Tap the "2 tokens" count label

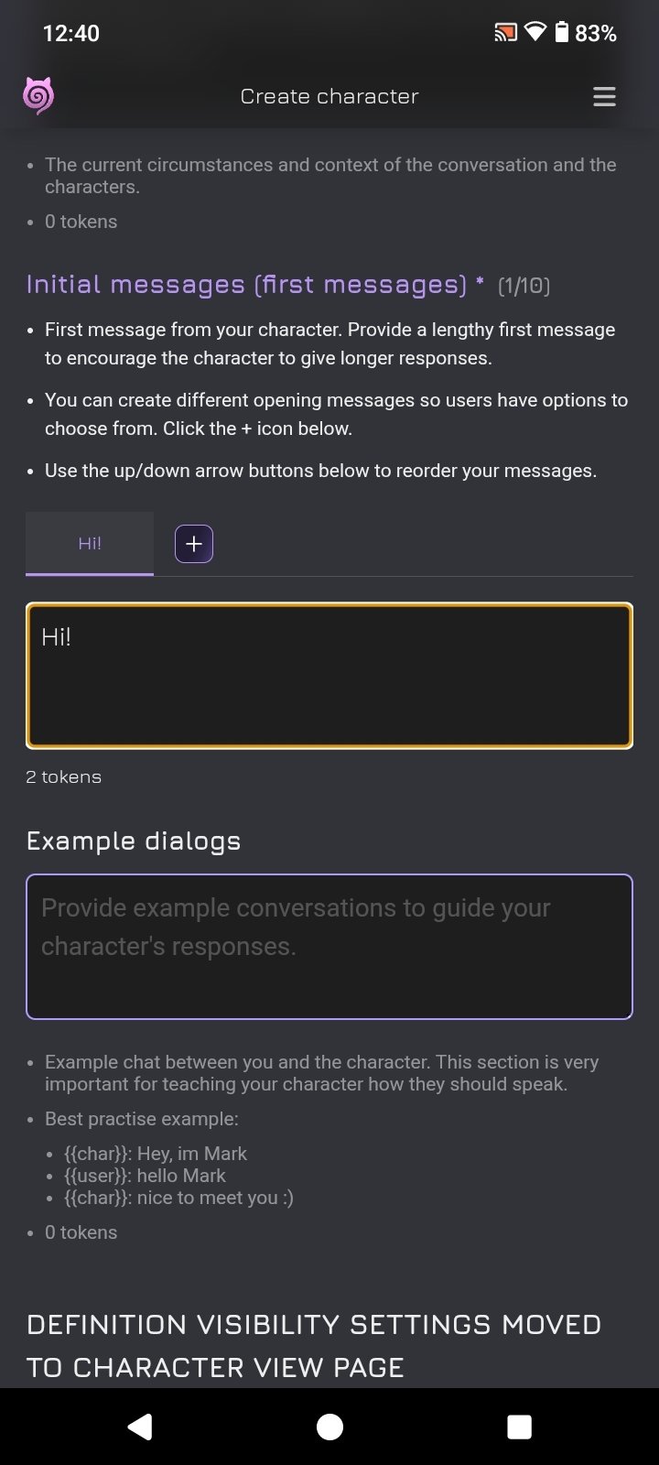tap(64, 777)
